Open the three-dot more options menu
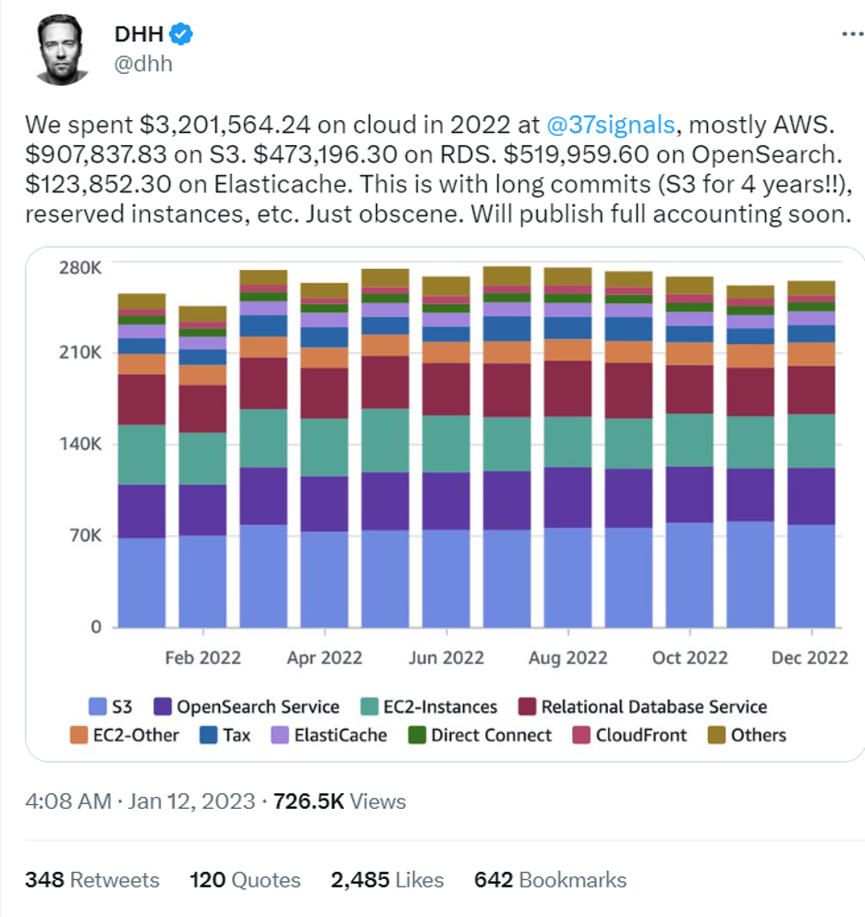The image size is (865, 917). point(851,34)
